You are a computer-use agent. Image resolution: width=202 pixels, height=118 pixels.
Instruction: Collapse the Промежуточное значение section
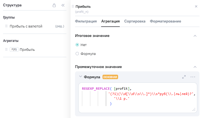[x=195, y=67]
